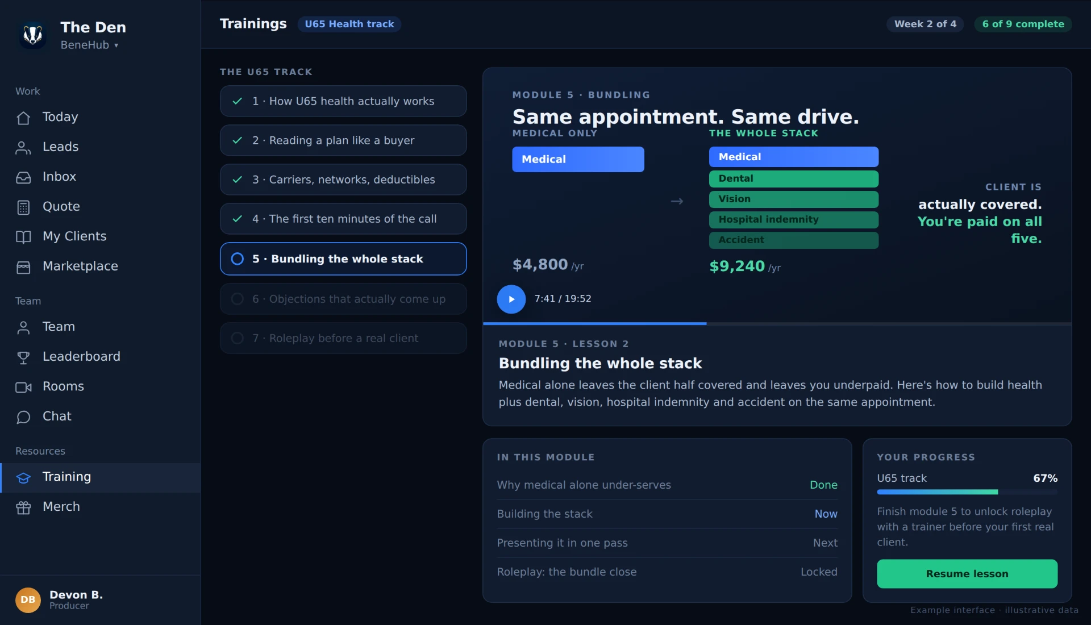Click the Accident coverage bar

point(794,240)
